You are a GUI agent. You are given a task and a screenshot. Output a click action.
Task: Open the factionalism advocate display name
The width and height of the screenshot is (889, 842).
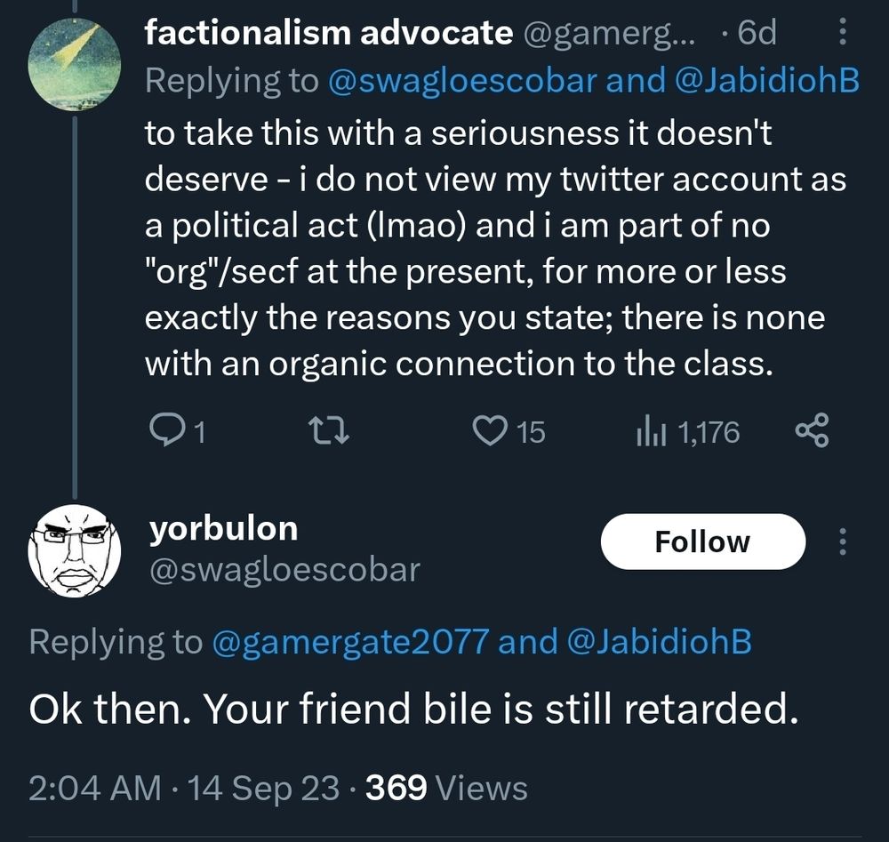pyautogui.click(x=328, y=33)
